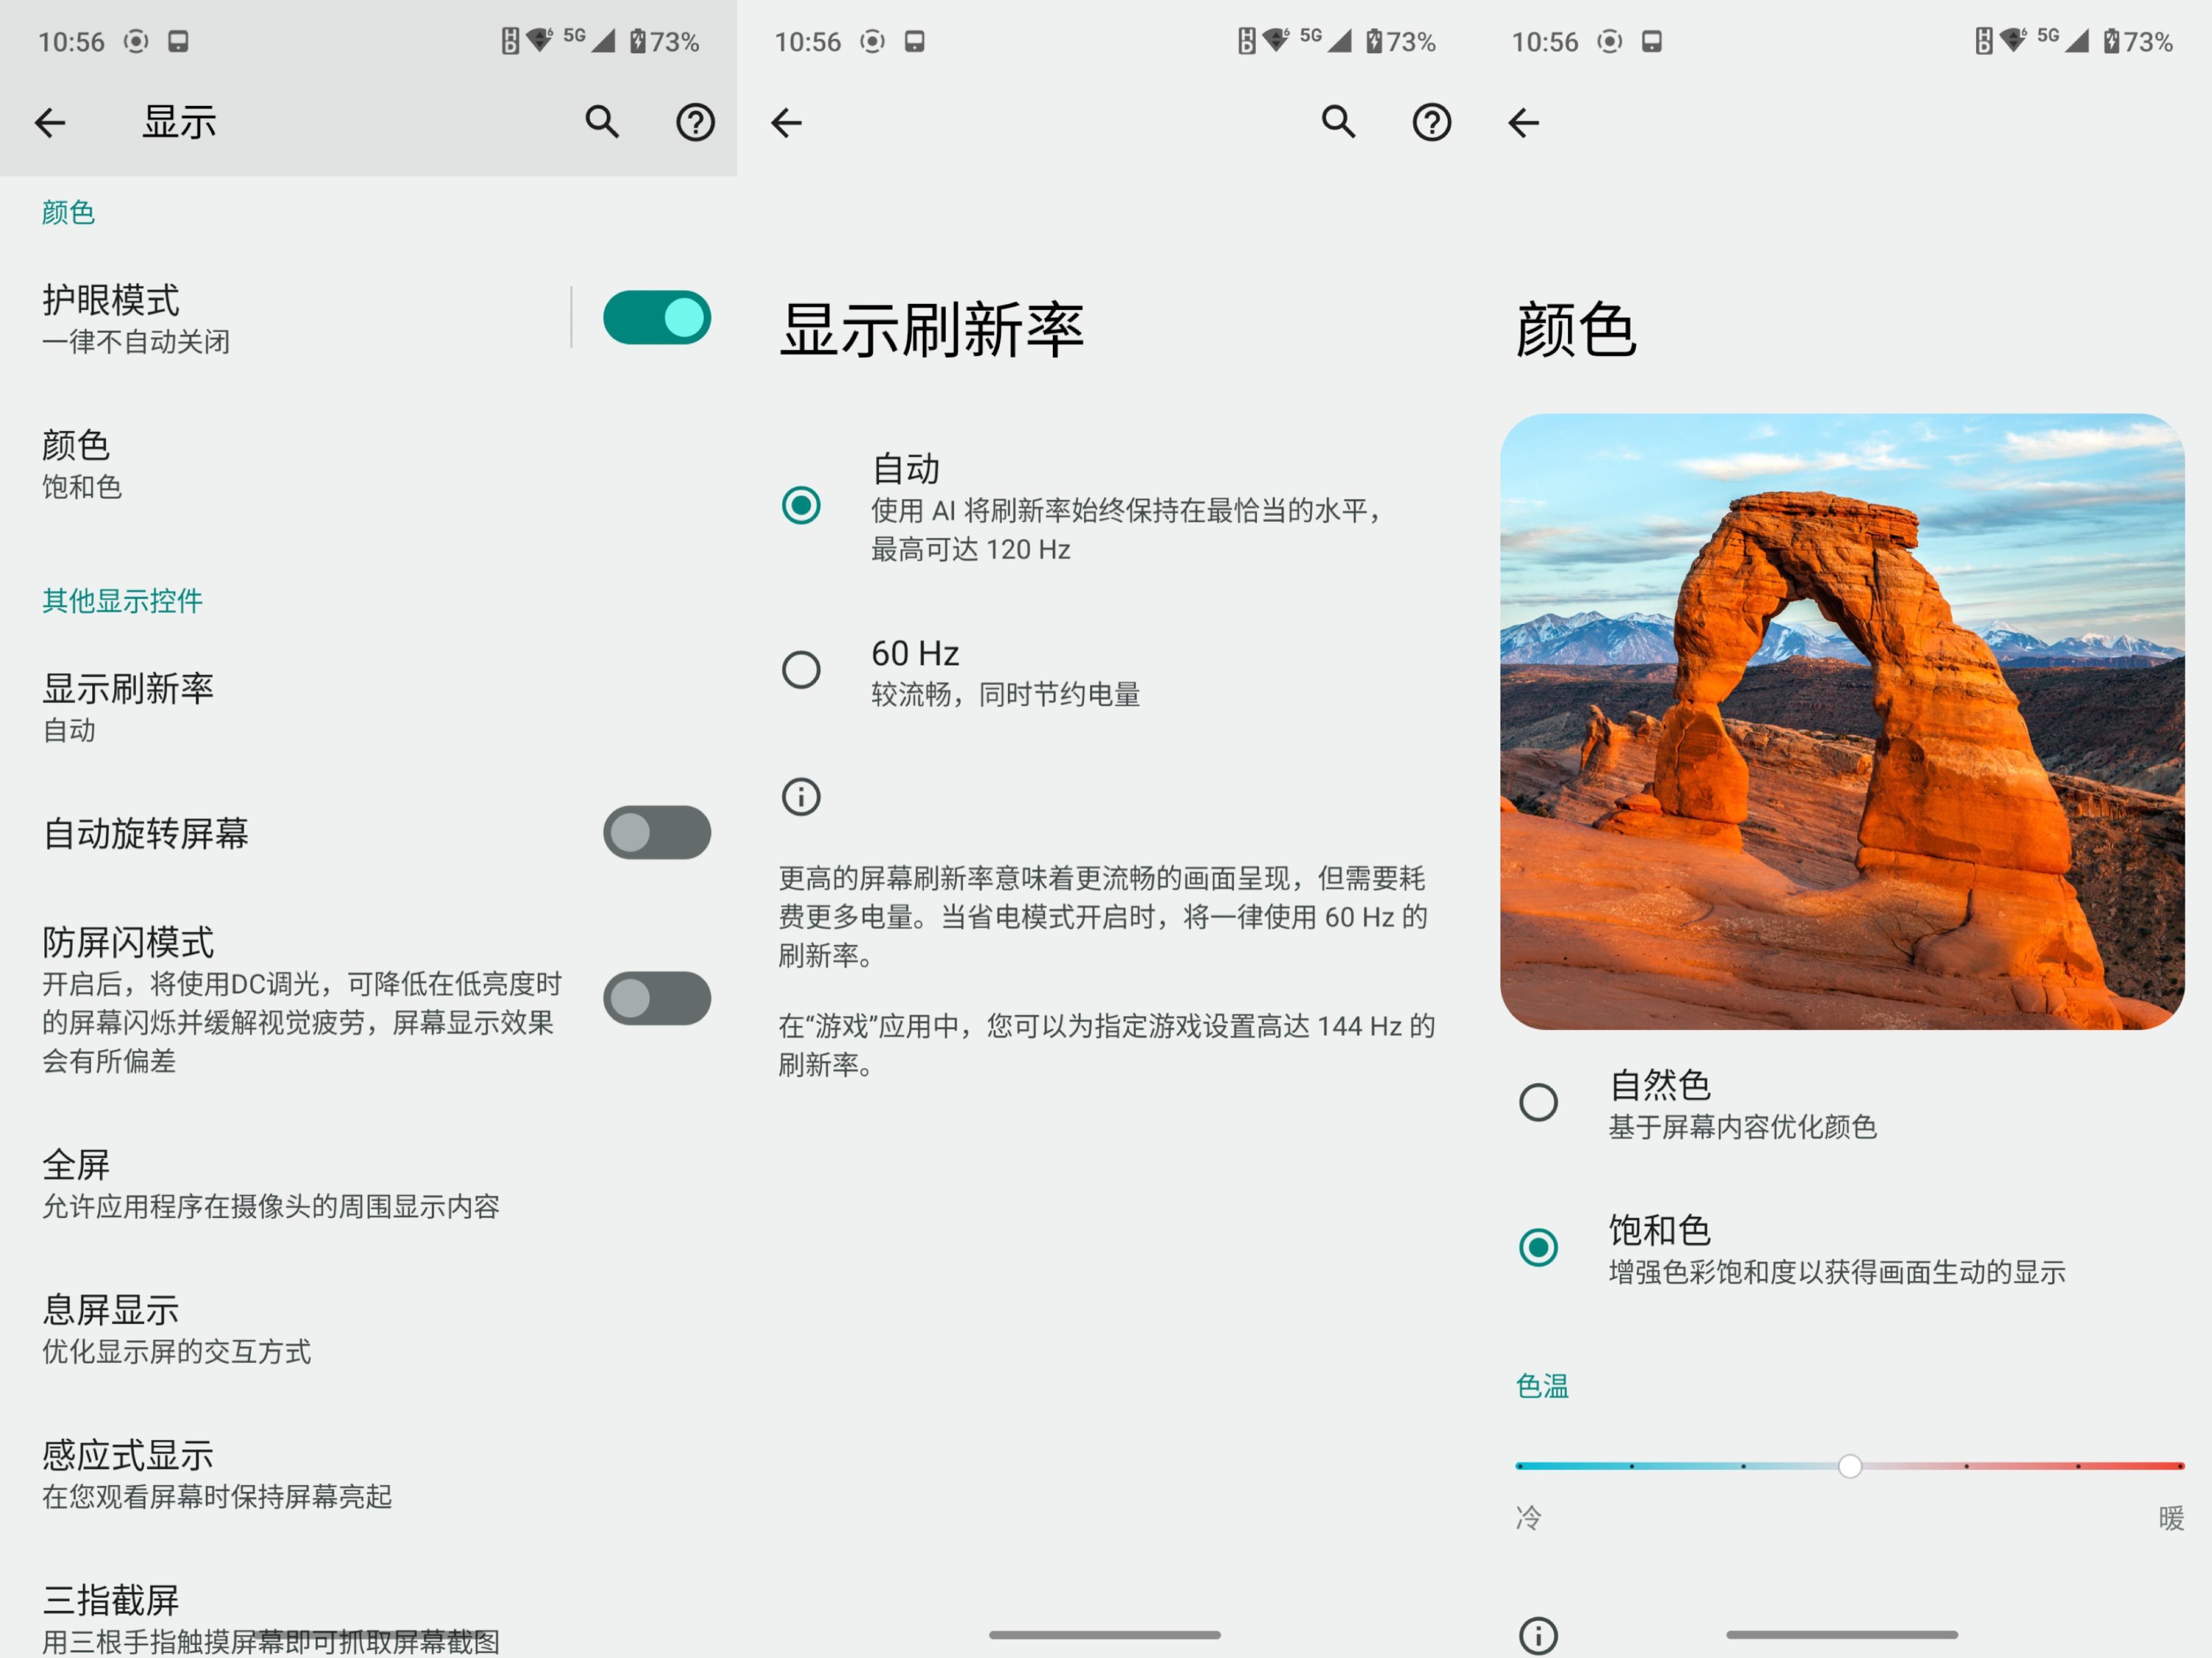Select 自动 refresh rate radio button
The height and width of the screenshot is (1658, 2212).
[x=801, y=505]
